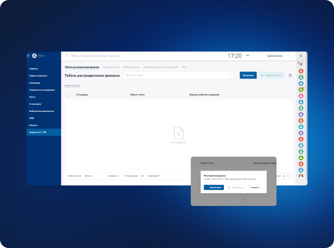Open the page size dropdown in the footer
334x248 pixels.
(286, 175)
